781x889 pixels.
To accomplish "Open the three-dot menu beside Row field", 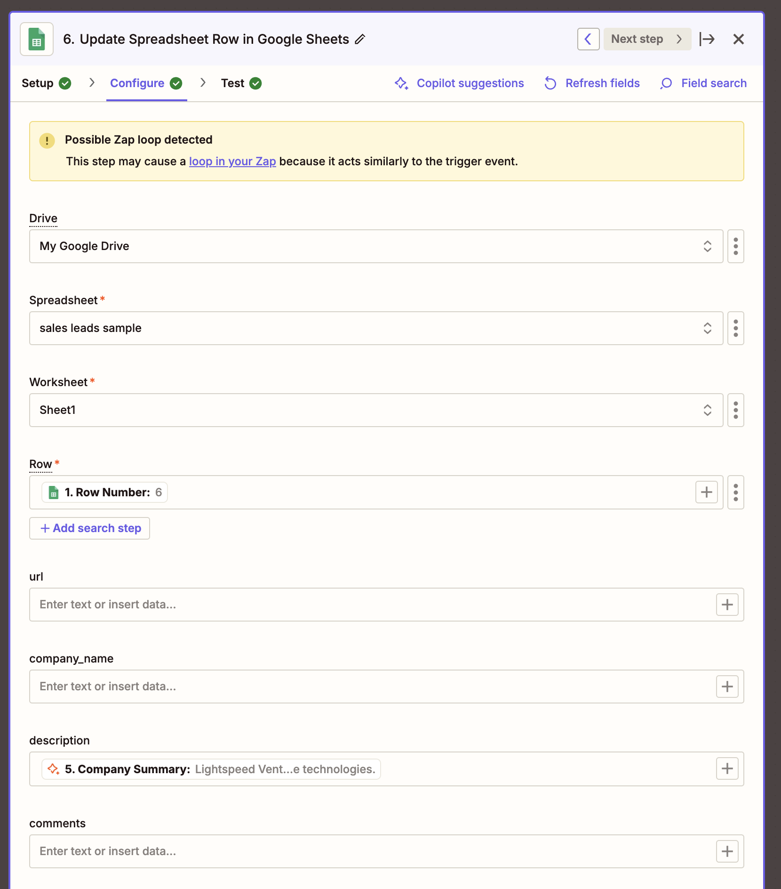I will coord(735,492).
